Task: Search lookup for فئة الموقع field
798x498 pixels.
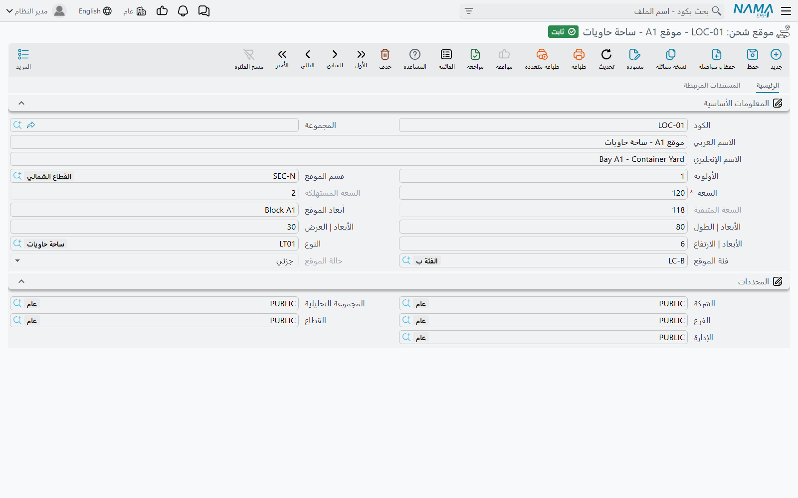Action: pos(406,260)
